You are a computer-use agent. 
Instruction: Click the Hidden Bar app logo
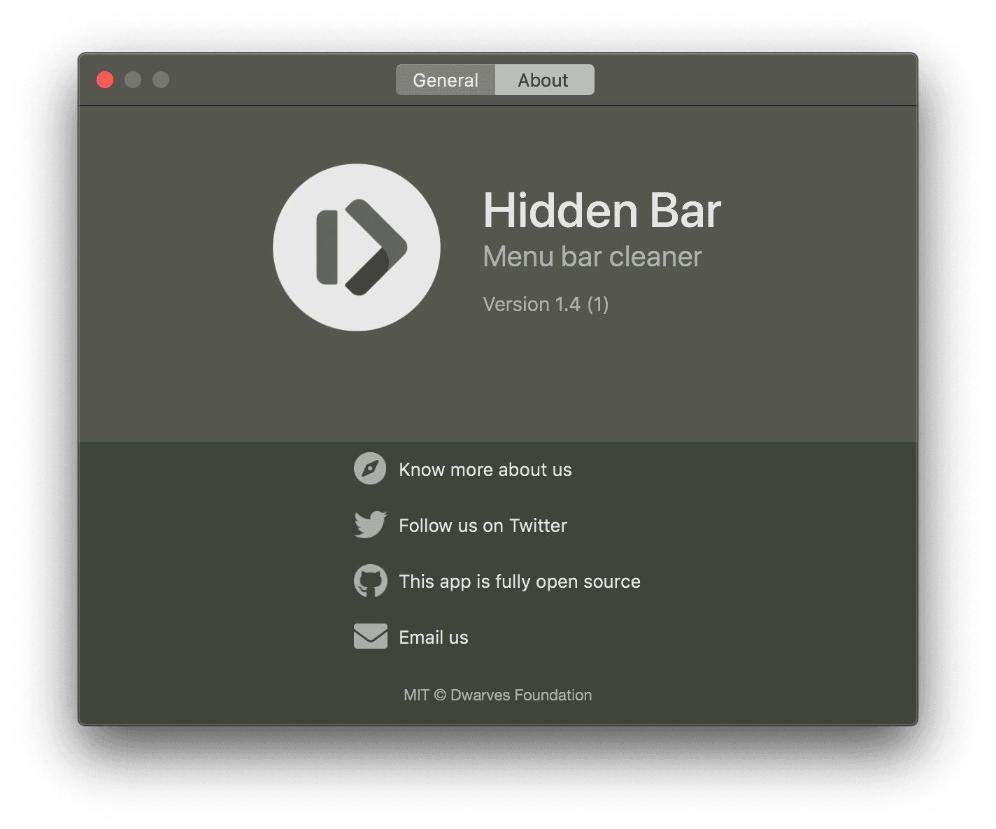(x=357, y=247)
